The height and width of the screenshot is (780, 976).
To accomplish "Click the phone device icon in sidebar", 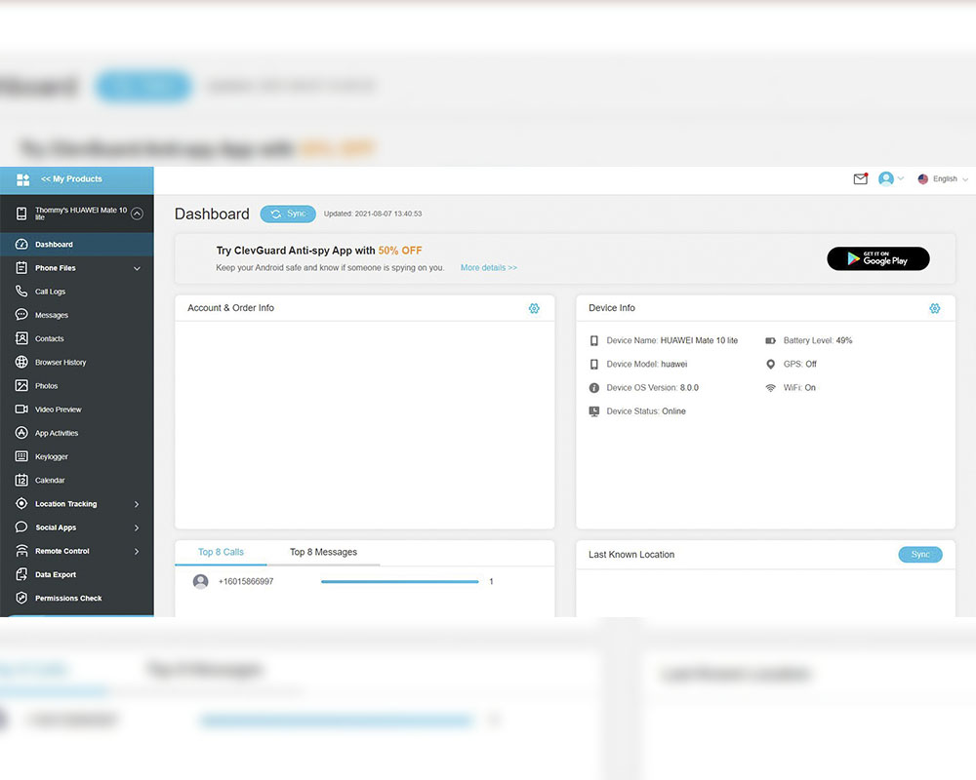I will click(x=21, y=214).
